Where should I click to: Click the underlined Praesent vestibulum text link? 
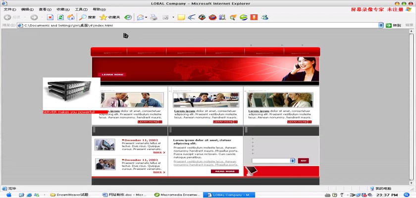click(205, 163)
